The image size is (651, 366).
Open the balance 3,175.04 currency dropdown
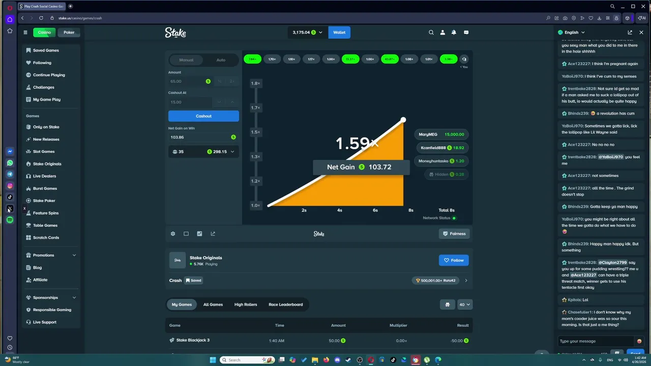pyautogui.click(x=308, y=33)
